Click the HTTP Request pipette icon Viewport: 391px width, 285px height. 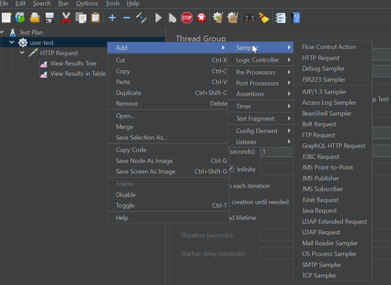(x=33, y=53)
